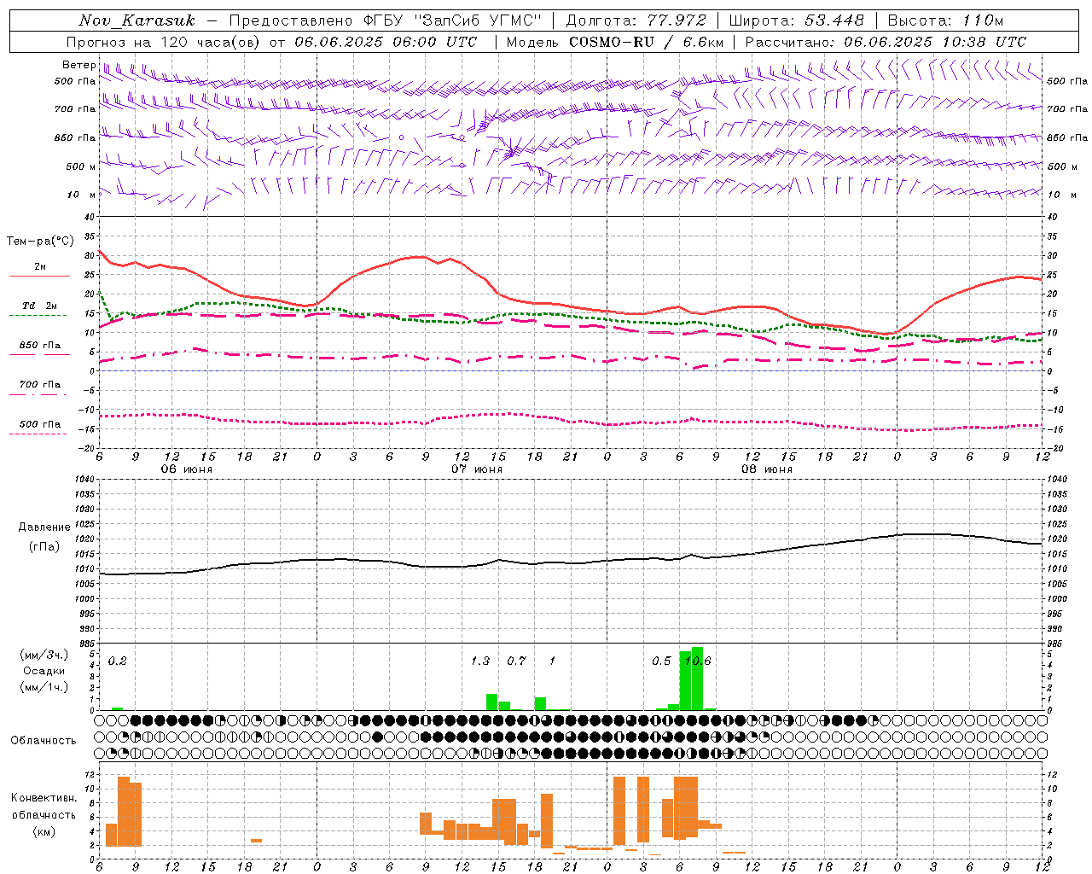Click the Td 2м dew point legend entry

40,306
